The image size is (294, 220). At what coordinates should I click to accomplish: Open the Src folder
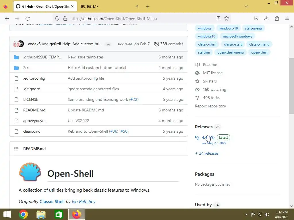tap(26, 68)
